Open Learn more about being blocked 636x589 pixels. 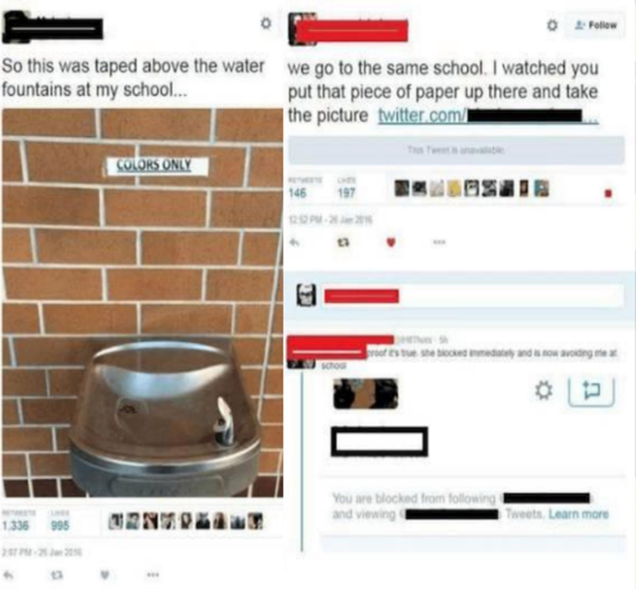click(x=578, y=514)
